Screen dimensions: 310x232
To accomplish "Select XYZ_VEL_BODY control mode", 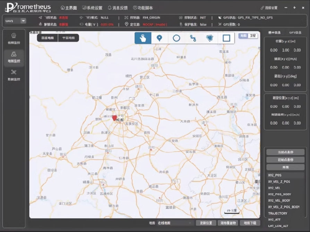I will [285, 200].
